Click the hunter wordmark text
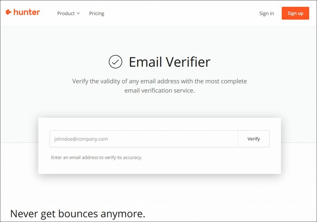The width and height of the screenshot is (317, 222). pos(27,12)
